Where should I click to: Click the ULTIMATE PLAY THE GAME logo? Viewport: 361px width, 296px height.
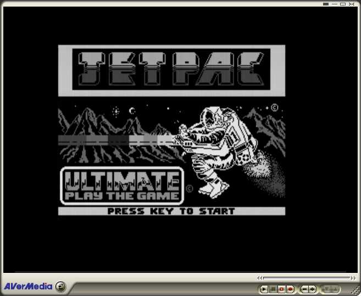pos(122,186)
